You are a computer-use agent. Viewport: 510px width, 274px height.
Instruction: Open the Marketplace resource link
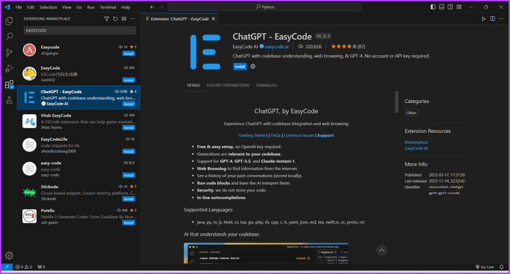tap(416, 142)
